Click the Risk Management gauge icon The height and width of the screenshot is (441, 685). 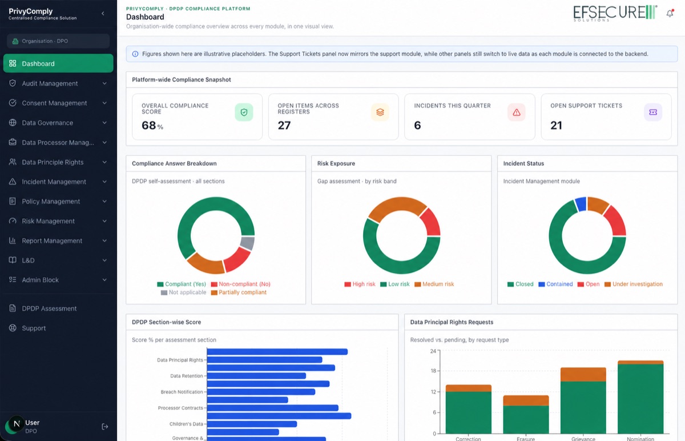13,220
